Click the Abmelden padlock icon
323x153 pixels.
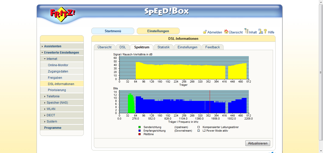click(x=205, y=32)
